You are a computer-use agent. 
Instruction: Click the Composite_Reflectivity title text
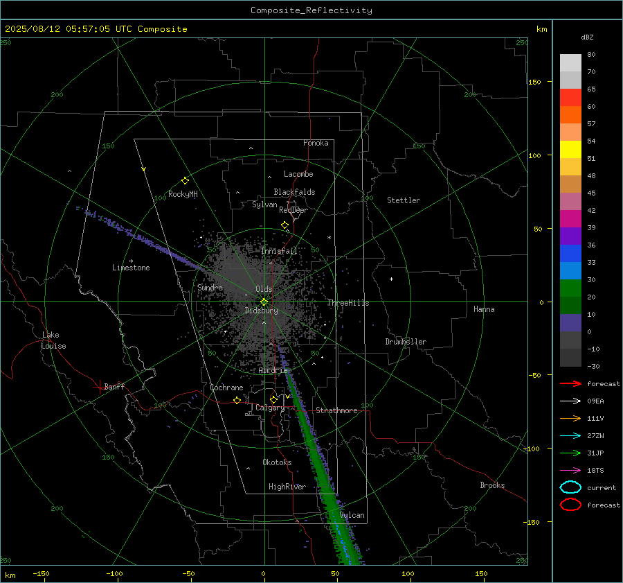(x=311, y=10)
